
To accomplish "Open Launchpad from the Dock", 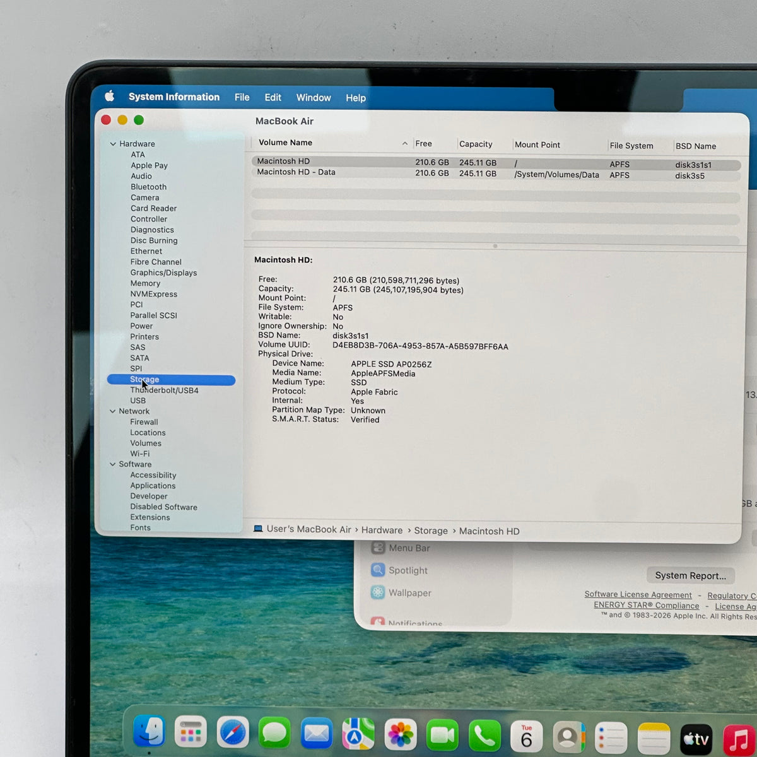I will [x=191, y=732].
